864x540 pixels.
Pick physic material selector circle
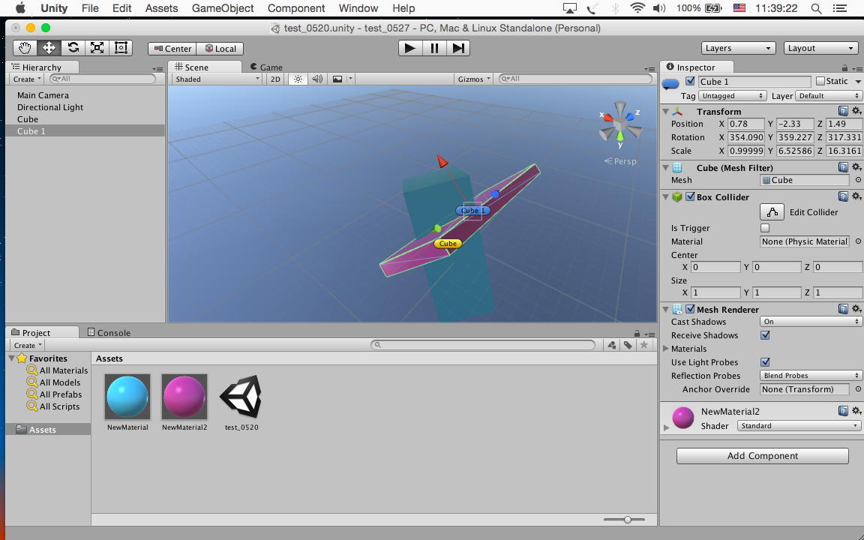(858, 241)
